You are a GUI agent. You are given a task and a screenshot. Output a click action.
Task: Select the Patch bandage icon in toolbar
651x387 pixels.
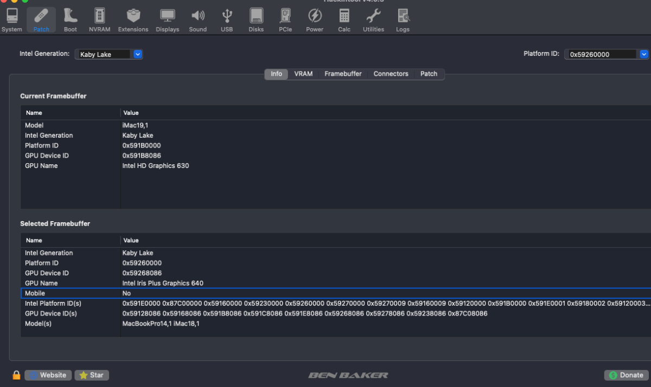(x=41, y=20)
